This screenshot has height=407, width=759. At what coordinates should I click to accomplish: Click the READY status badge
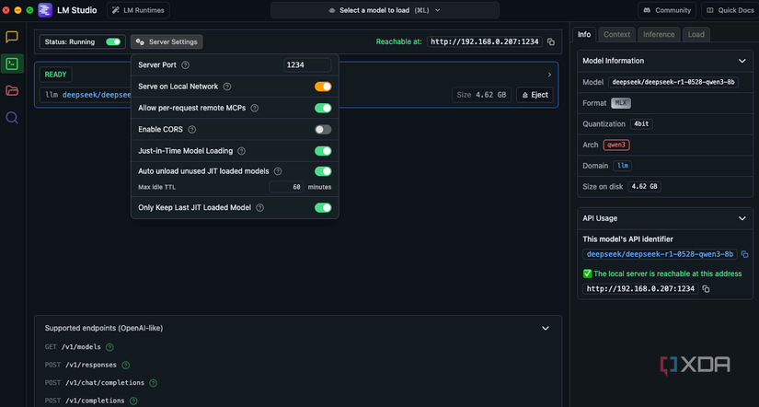click(56, 75)
